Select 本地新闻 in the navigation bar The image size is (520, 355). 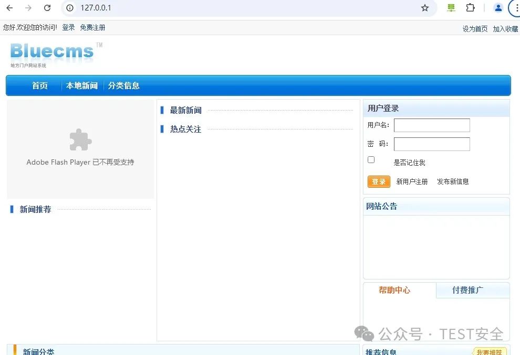click(81, 85)
